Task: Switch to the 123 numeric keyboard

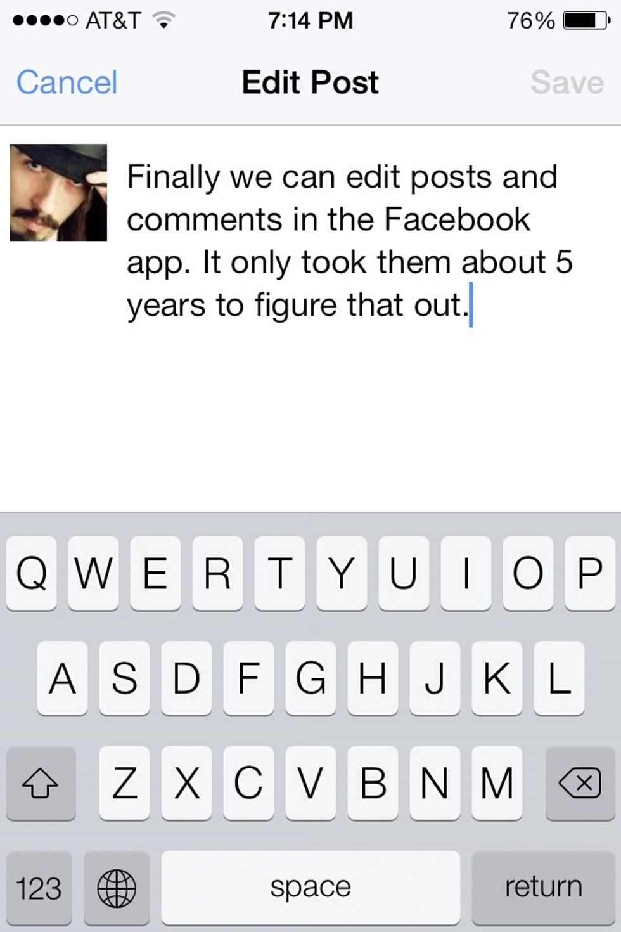Action: (x=39, y=888)
